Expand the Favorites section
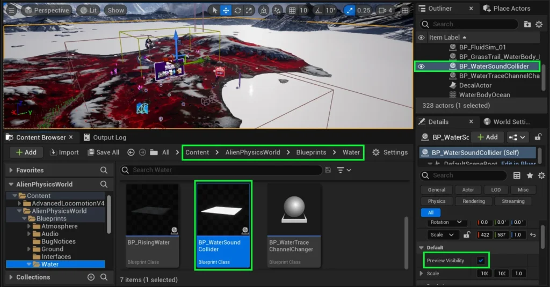550x287 pixels. tap(11, 170)
